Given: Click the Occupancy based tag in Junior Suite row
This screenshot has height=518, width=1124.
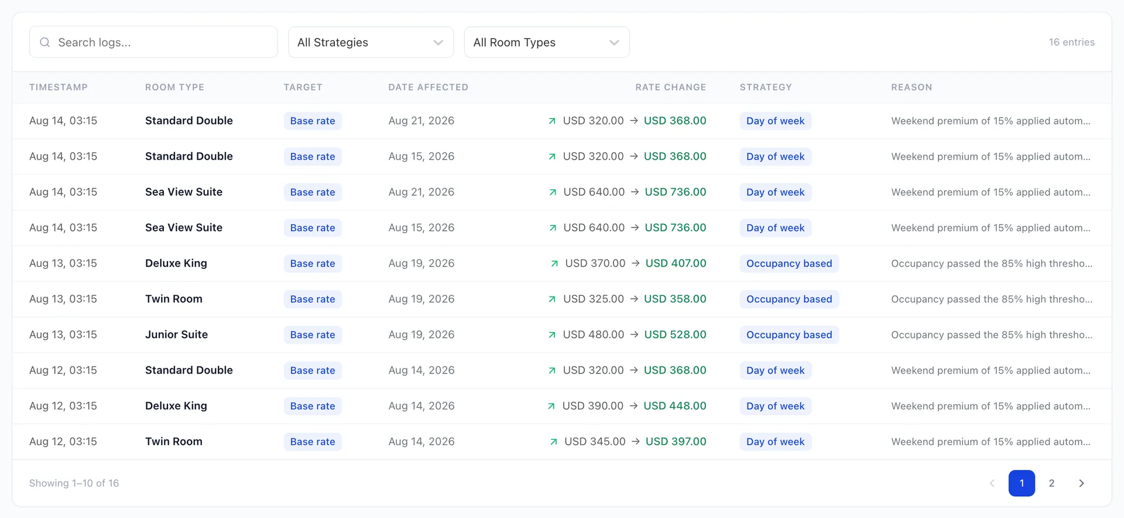Looking at the screenshot, I should pyautogui.click(x=789, y=334).
